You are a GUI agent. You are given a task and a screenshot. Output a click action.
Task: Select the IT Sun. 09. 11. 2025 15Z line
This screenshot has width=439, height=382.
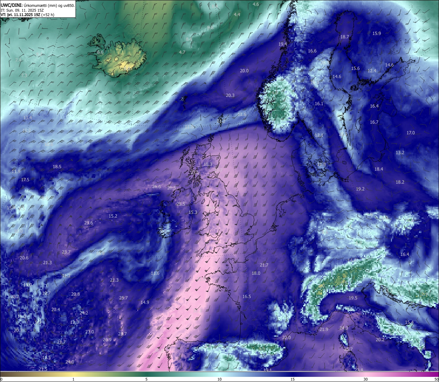22,10
